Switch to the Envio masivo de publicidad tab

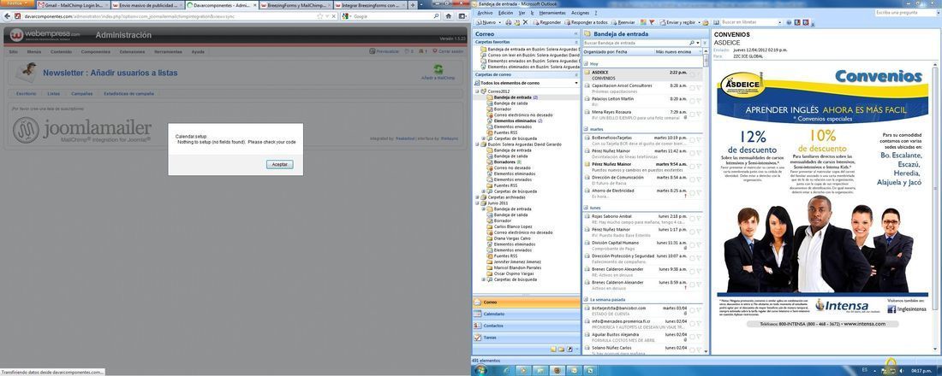148,5
